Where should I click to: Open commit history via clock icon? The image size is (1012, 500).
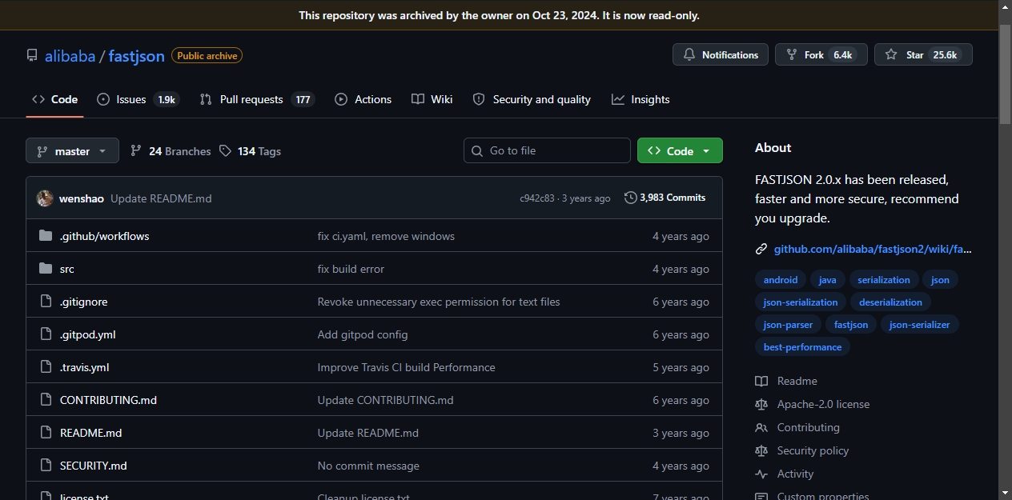pyautogui.click(x=631, y=198)
